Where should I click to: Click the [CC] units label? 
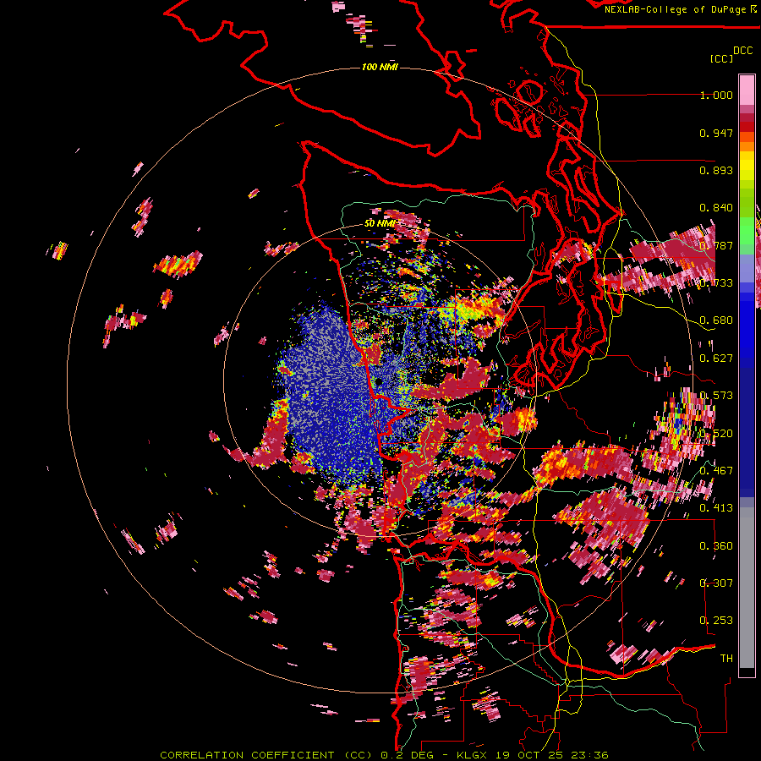click(x=721, y=58)
